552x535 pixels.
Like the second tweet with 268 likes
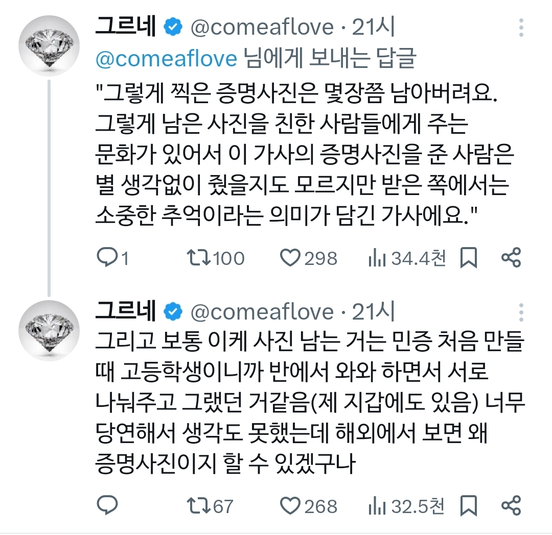tap(291, 505)
